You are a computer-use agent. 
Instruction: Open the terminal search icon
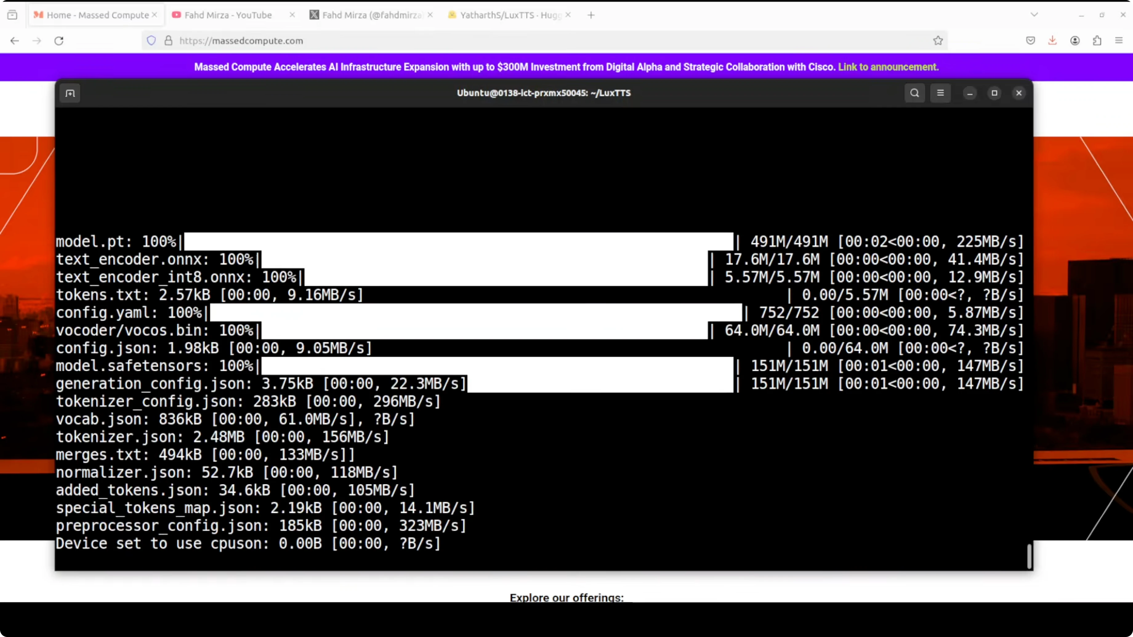(x=914, y=93)
